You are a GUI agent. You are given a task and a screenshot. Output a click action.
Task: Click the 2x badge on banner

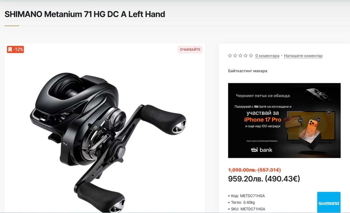pyautogui.click(x=329, y=112)
